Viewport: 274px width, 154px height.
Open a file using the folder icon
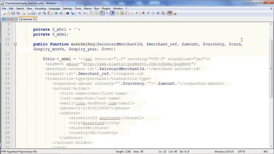pos(8,13)
